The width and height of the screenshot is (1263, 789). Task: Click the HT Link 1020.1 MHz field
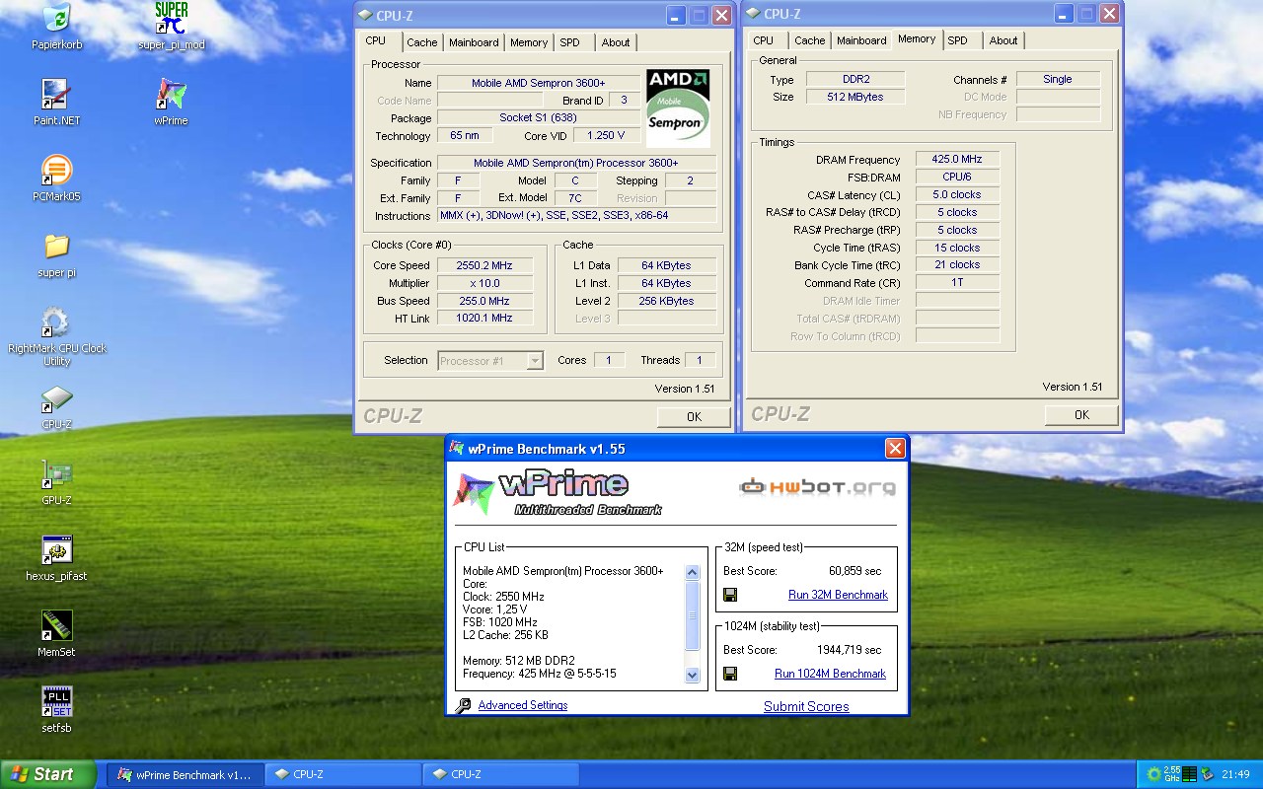tap(484, 318)
